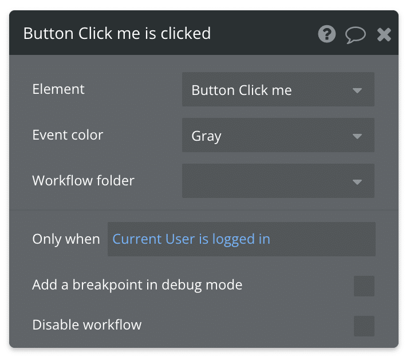Open the Event color dropdown set to Gray
This screenshot has height=357, width=410.
tap(278, 135)
